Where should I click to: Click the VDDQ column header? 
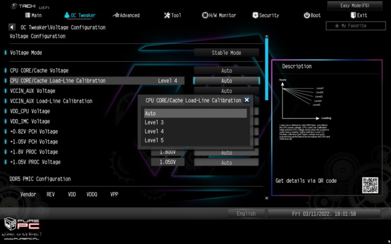[92, 194]
